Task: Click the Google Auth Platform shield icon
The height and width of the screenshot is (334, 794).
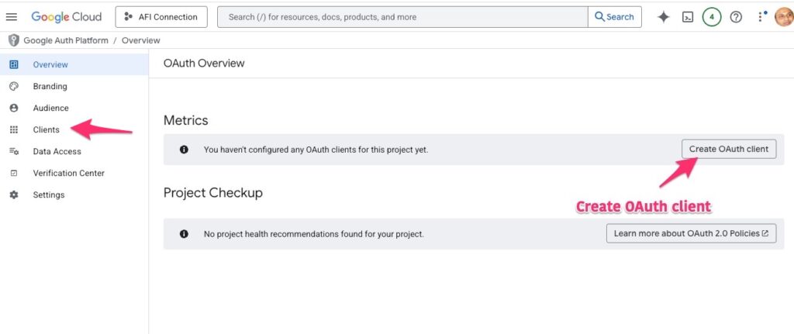Action: pyautogui.click(x=12, y=40)
